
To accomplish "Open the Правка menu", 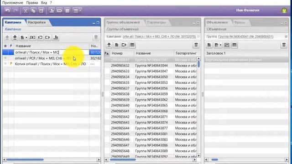I will [x=32, y=3].
